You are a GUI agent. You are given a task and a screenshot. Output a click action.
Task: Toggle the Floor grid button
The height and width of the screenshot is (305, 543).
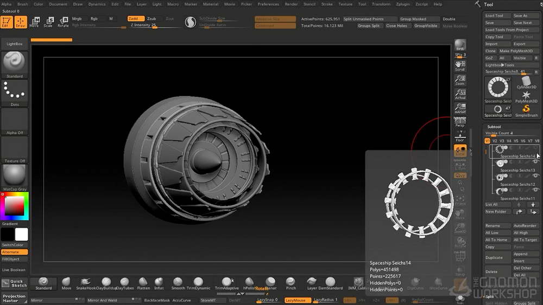pos(460,137)
